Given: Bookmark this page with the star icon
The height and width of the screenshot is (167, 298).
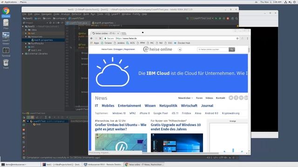Looking at the screenshot, I should click(237, 39).
